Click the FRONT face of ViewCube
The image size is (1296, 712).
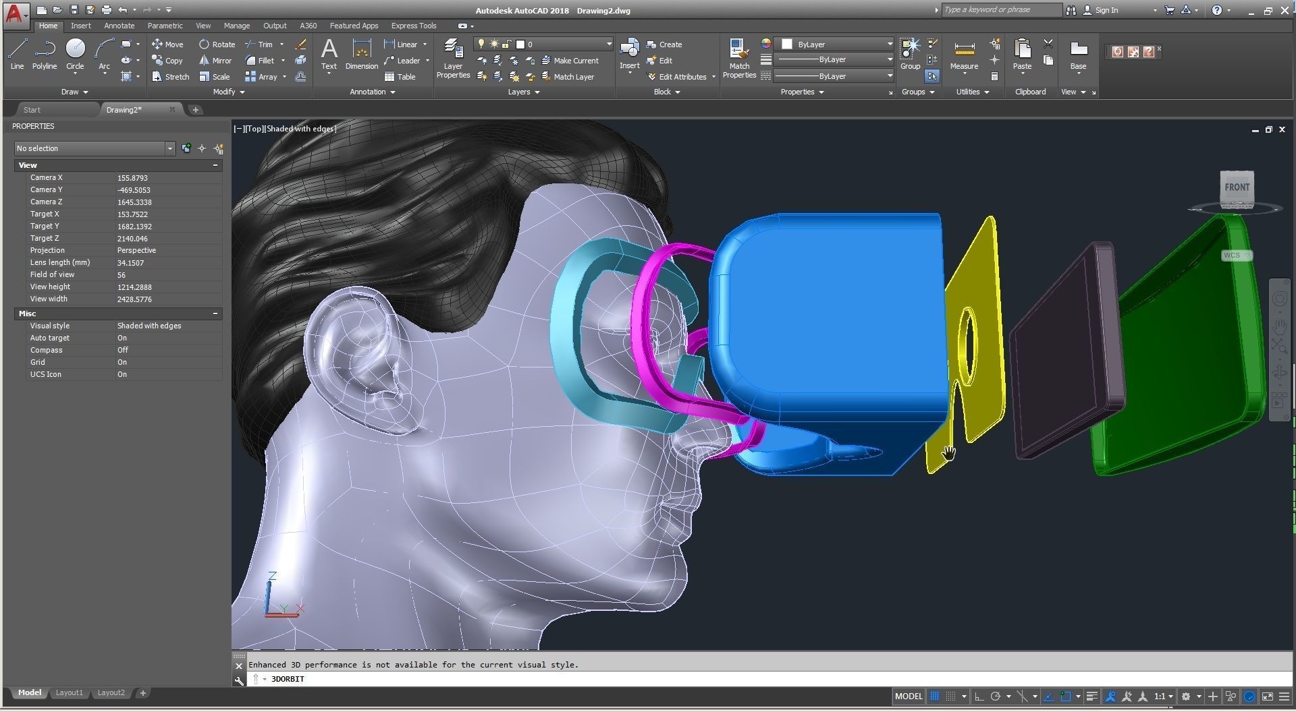(x=1237, y=187)
